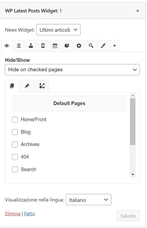Click the scrollbar down arrow in pages list
This screenshot has height=228, width=147.
pyautogui.click(x=132, y=174)
